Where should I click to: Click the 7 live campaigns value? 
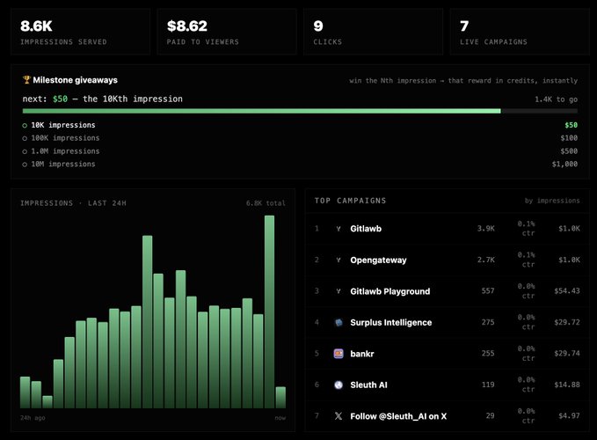click(x=464, y=26)
